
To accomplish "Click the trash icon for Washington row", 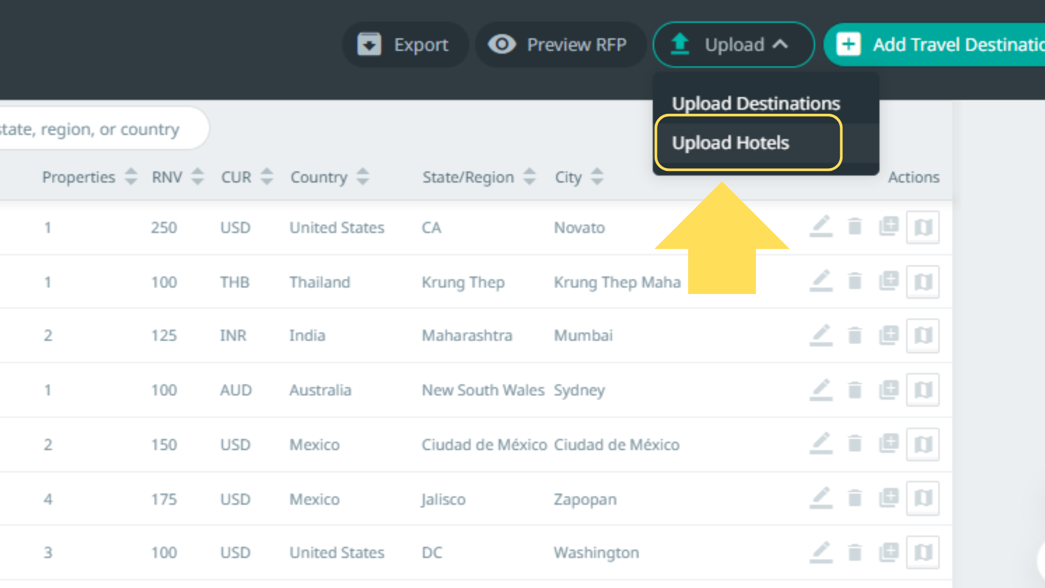I will click(855, 553).
